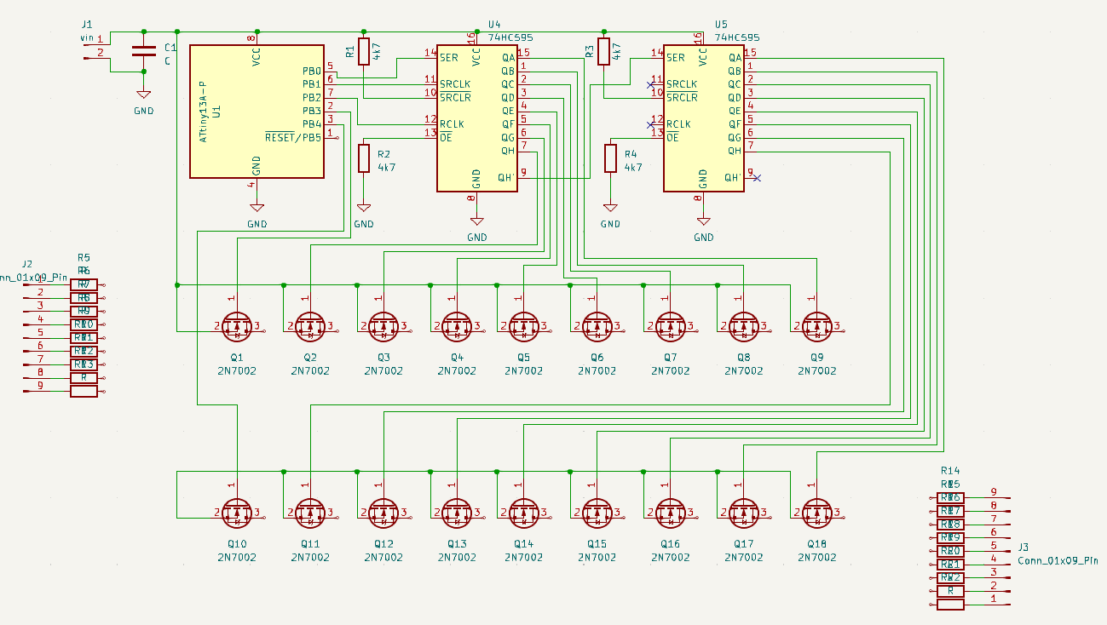Select the R4 resistor symbol
The image size is (1107, 625).
(610, 158)
